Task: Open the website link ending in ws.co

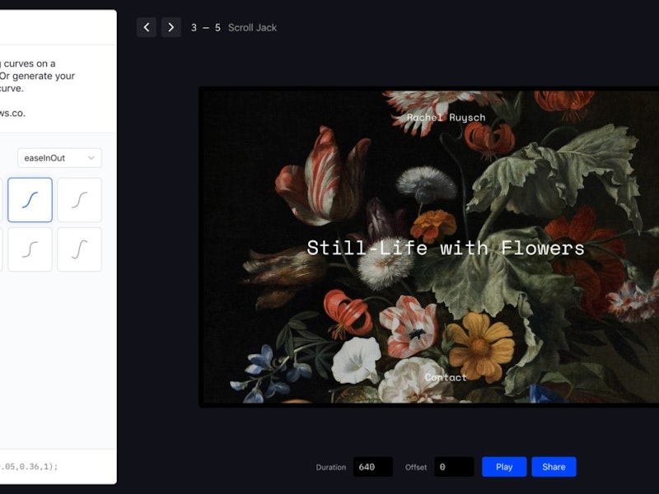Action: point(12,113)
